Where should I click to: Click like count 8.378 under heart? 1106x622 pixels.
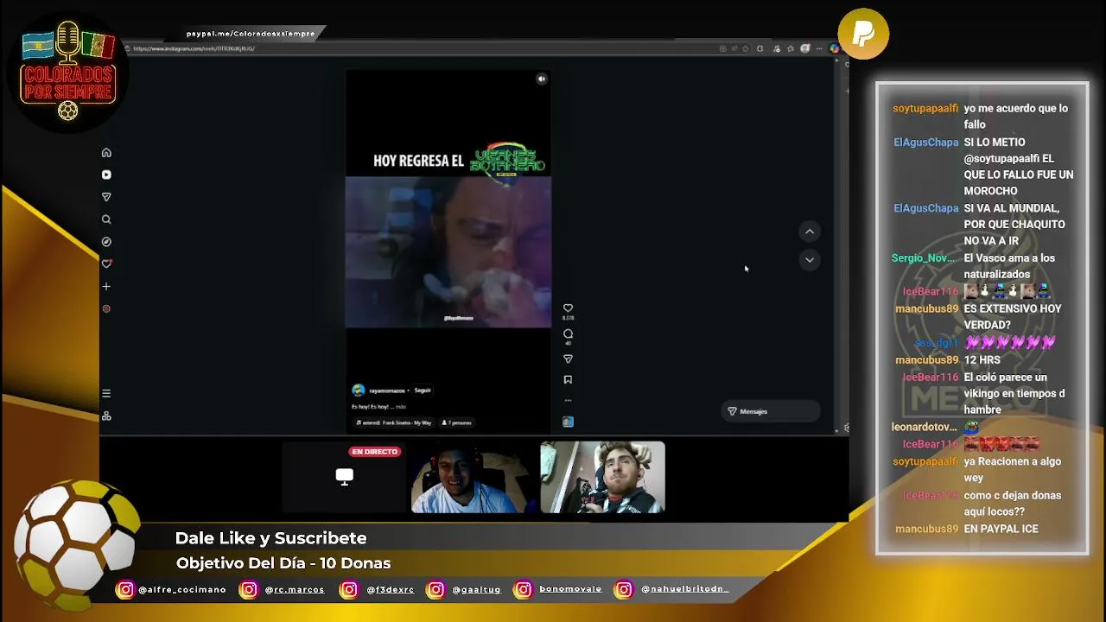568,319
